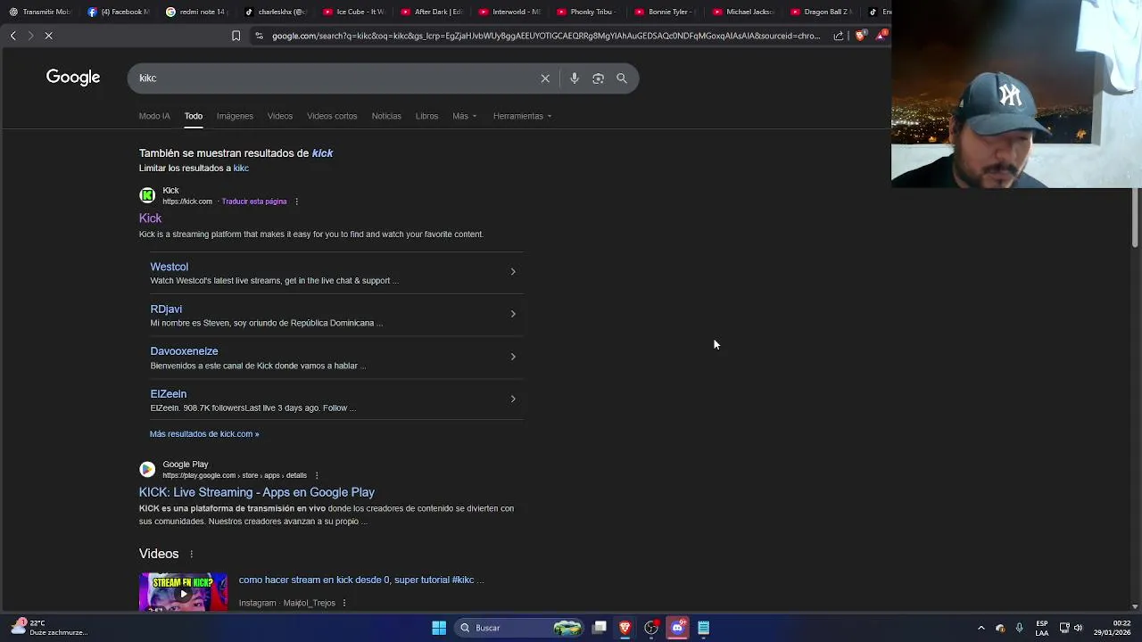Open Más resultados de kick.com link
This screenshot has width=1142, height=642.
[204, 433]
